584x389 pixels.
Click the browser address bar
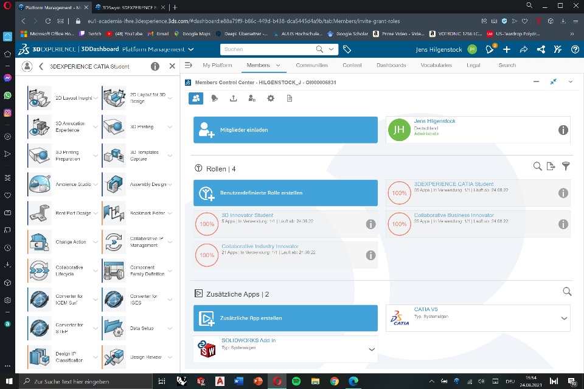click(x=244, y=21)
